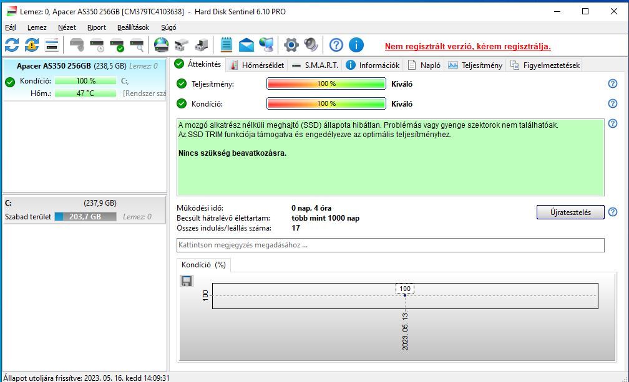Image resolution: width=629 pixels, height=382 pixels.
Task: Click the green check icon next to Teljesítmény
Action: coord(182,84)
